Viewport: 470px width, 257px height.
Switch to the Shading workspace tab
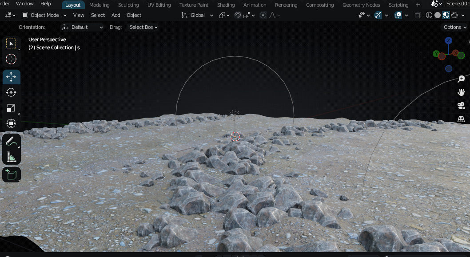226,4
